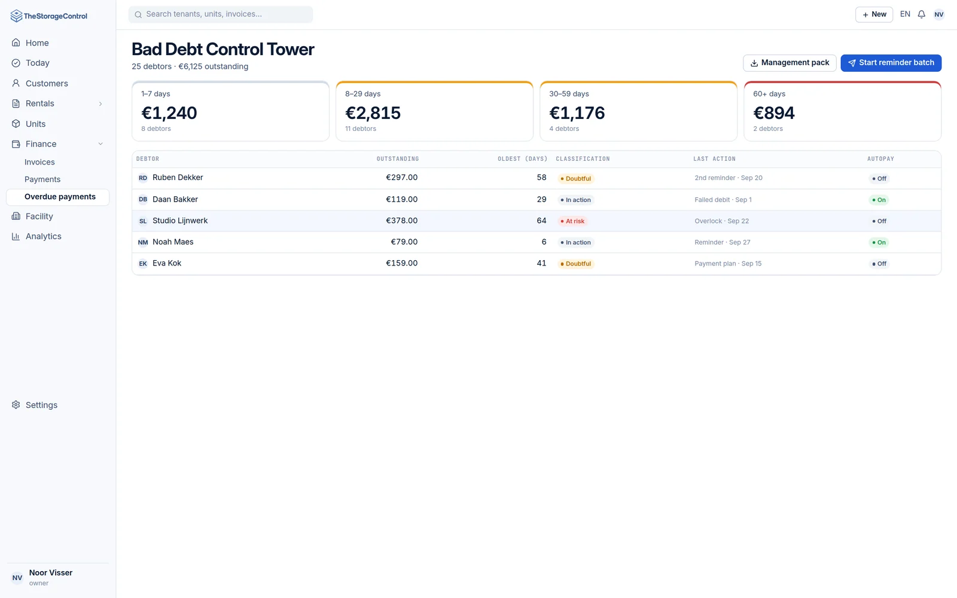Screen dimensions: 957x598
Task: Click the Today checkmark icon
Action: point(16,63)
